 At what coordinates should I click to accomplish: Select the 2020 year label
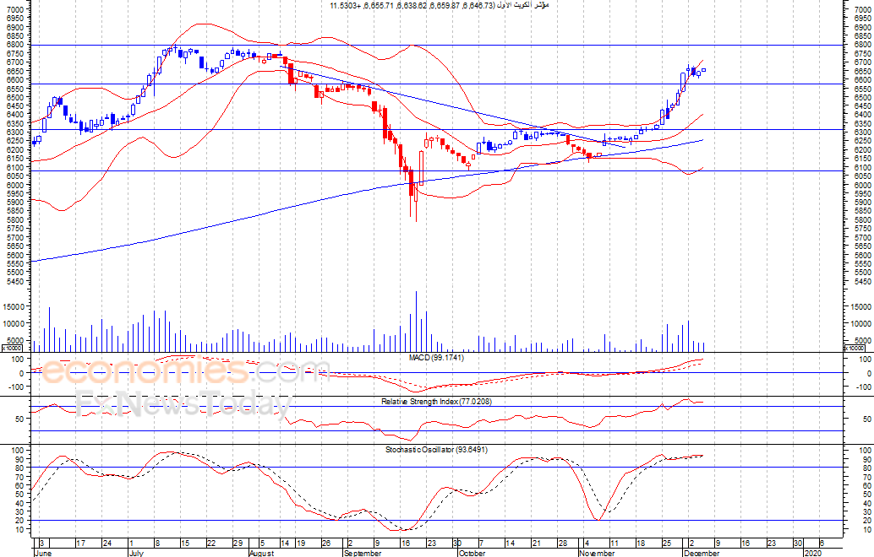(x=812, y=553)
